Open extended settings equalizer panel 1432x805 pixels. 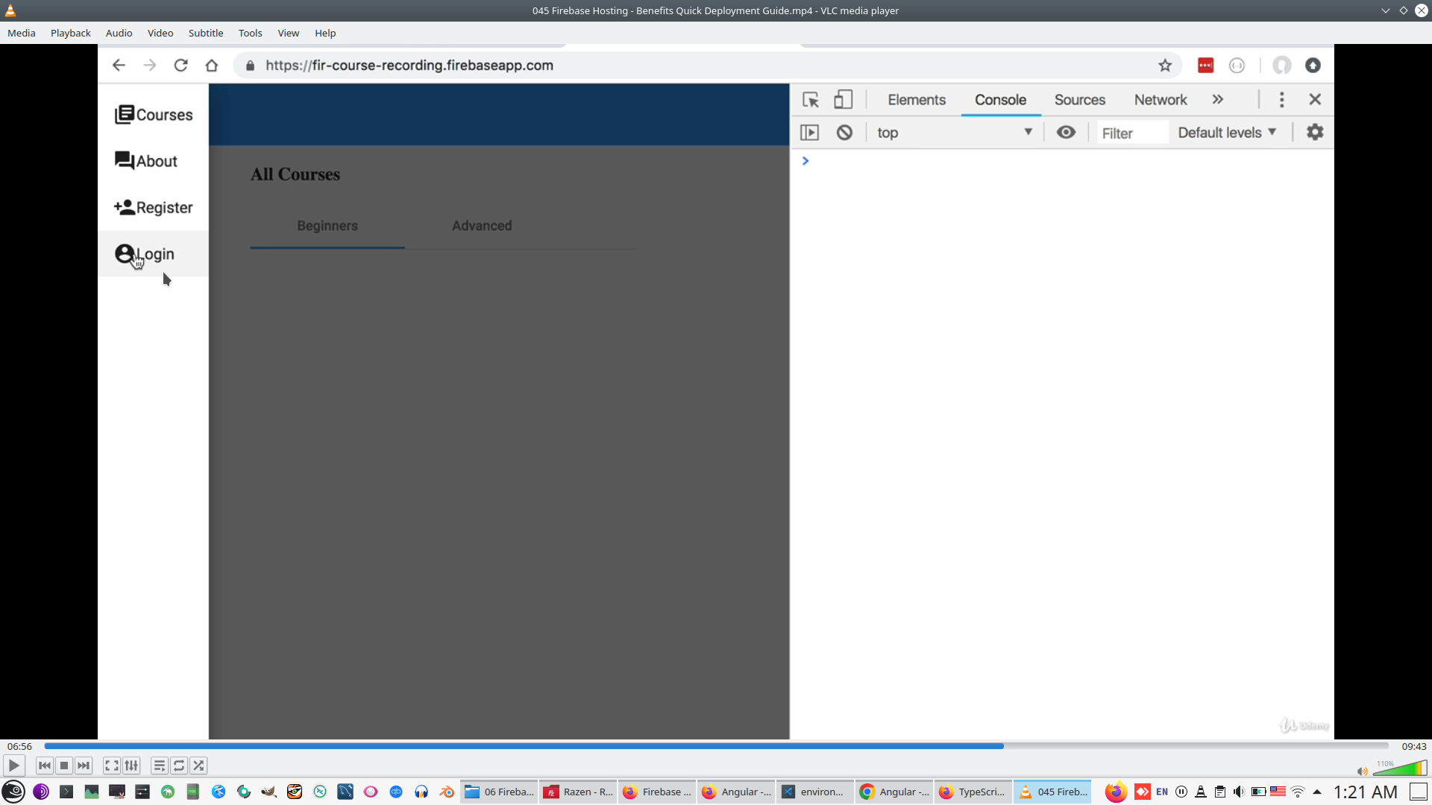point(131,765)
